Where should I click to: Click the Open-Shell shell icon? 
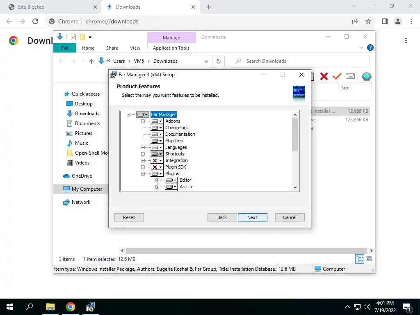pyautogui.click(x=366, y=76)
